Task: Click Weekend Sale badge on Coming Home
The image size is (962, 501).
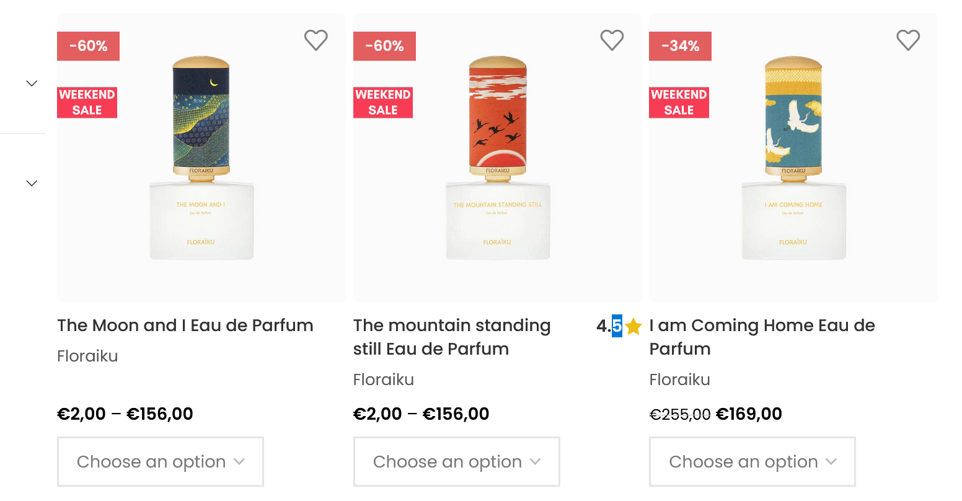Action: click(x=679, y=102)
